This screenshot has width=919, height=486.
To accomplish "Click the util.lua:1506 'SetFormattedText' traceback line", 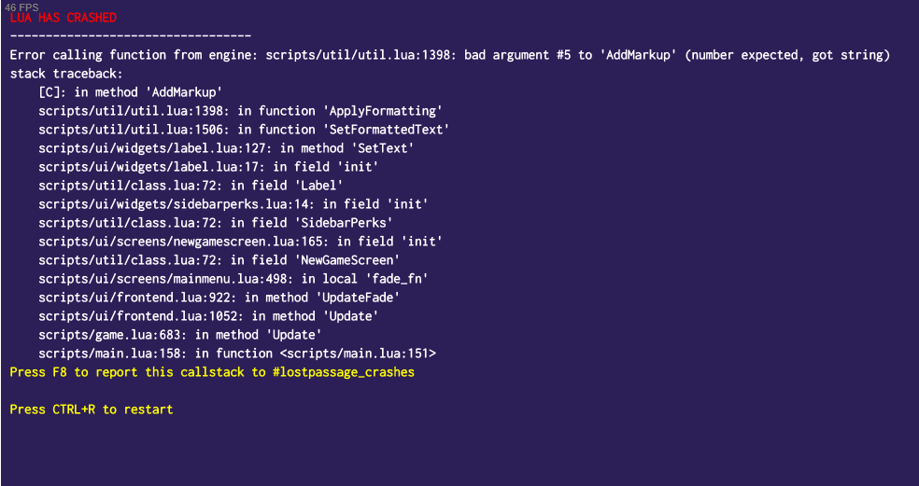I will click(x=244, y=130).
